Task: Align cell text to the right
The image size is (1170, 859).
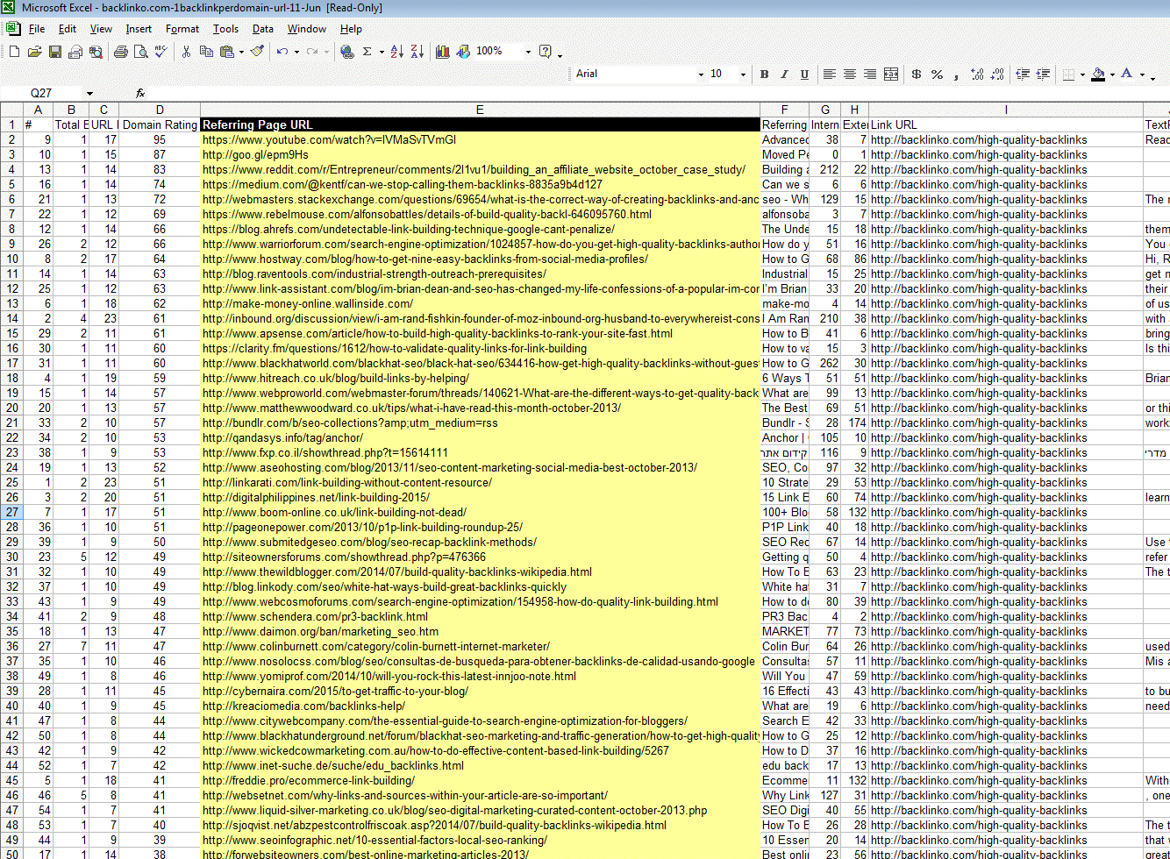Action: pyautogui.click(x=869, y=75)
